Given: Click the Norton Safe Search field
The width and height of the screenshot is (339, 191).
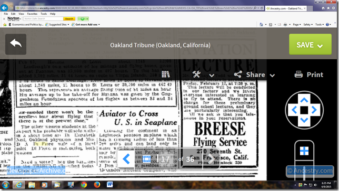Looking at the screenshot, I should 43,19.
